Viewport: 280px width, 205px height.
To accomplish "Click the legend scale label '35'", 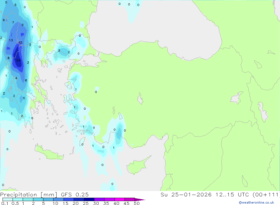I will point(106,203).
